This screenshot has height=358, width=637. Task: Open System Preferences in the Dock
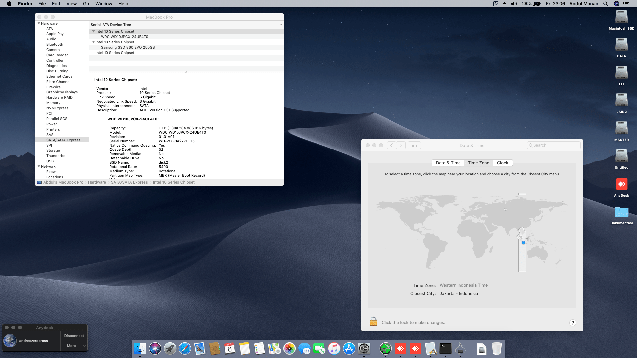[364, 349]
